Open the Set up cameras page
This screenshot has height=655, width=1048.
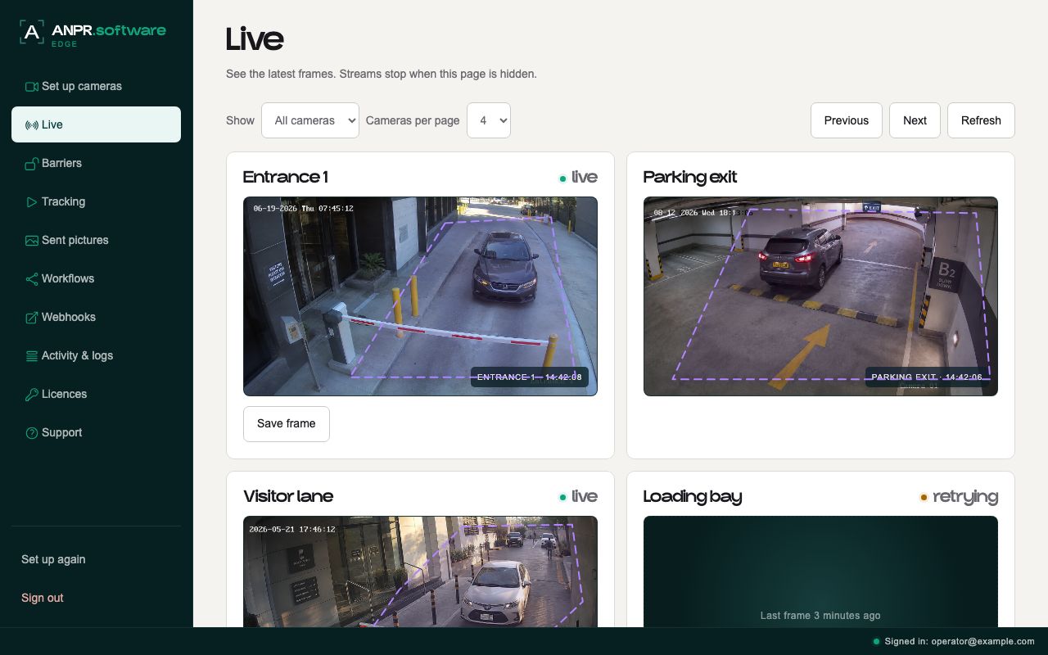(x=96, y=86)
